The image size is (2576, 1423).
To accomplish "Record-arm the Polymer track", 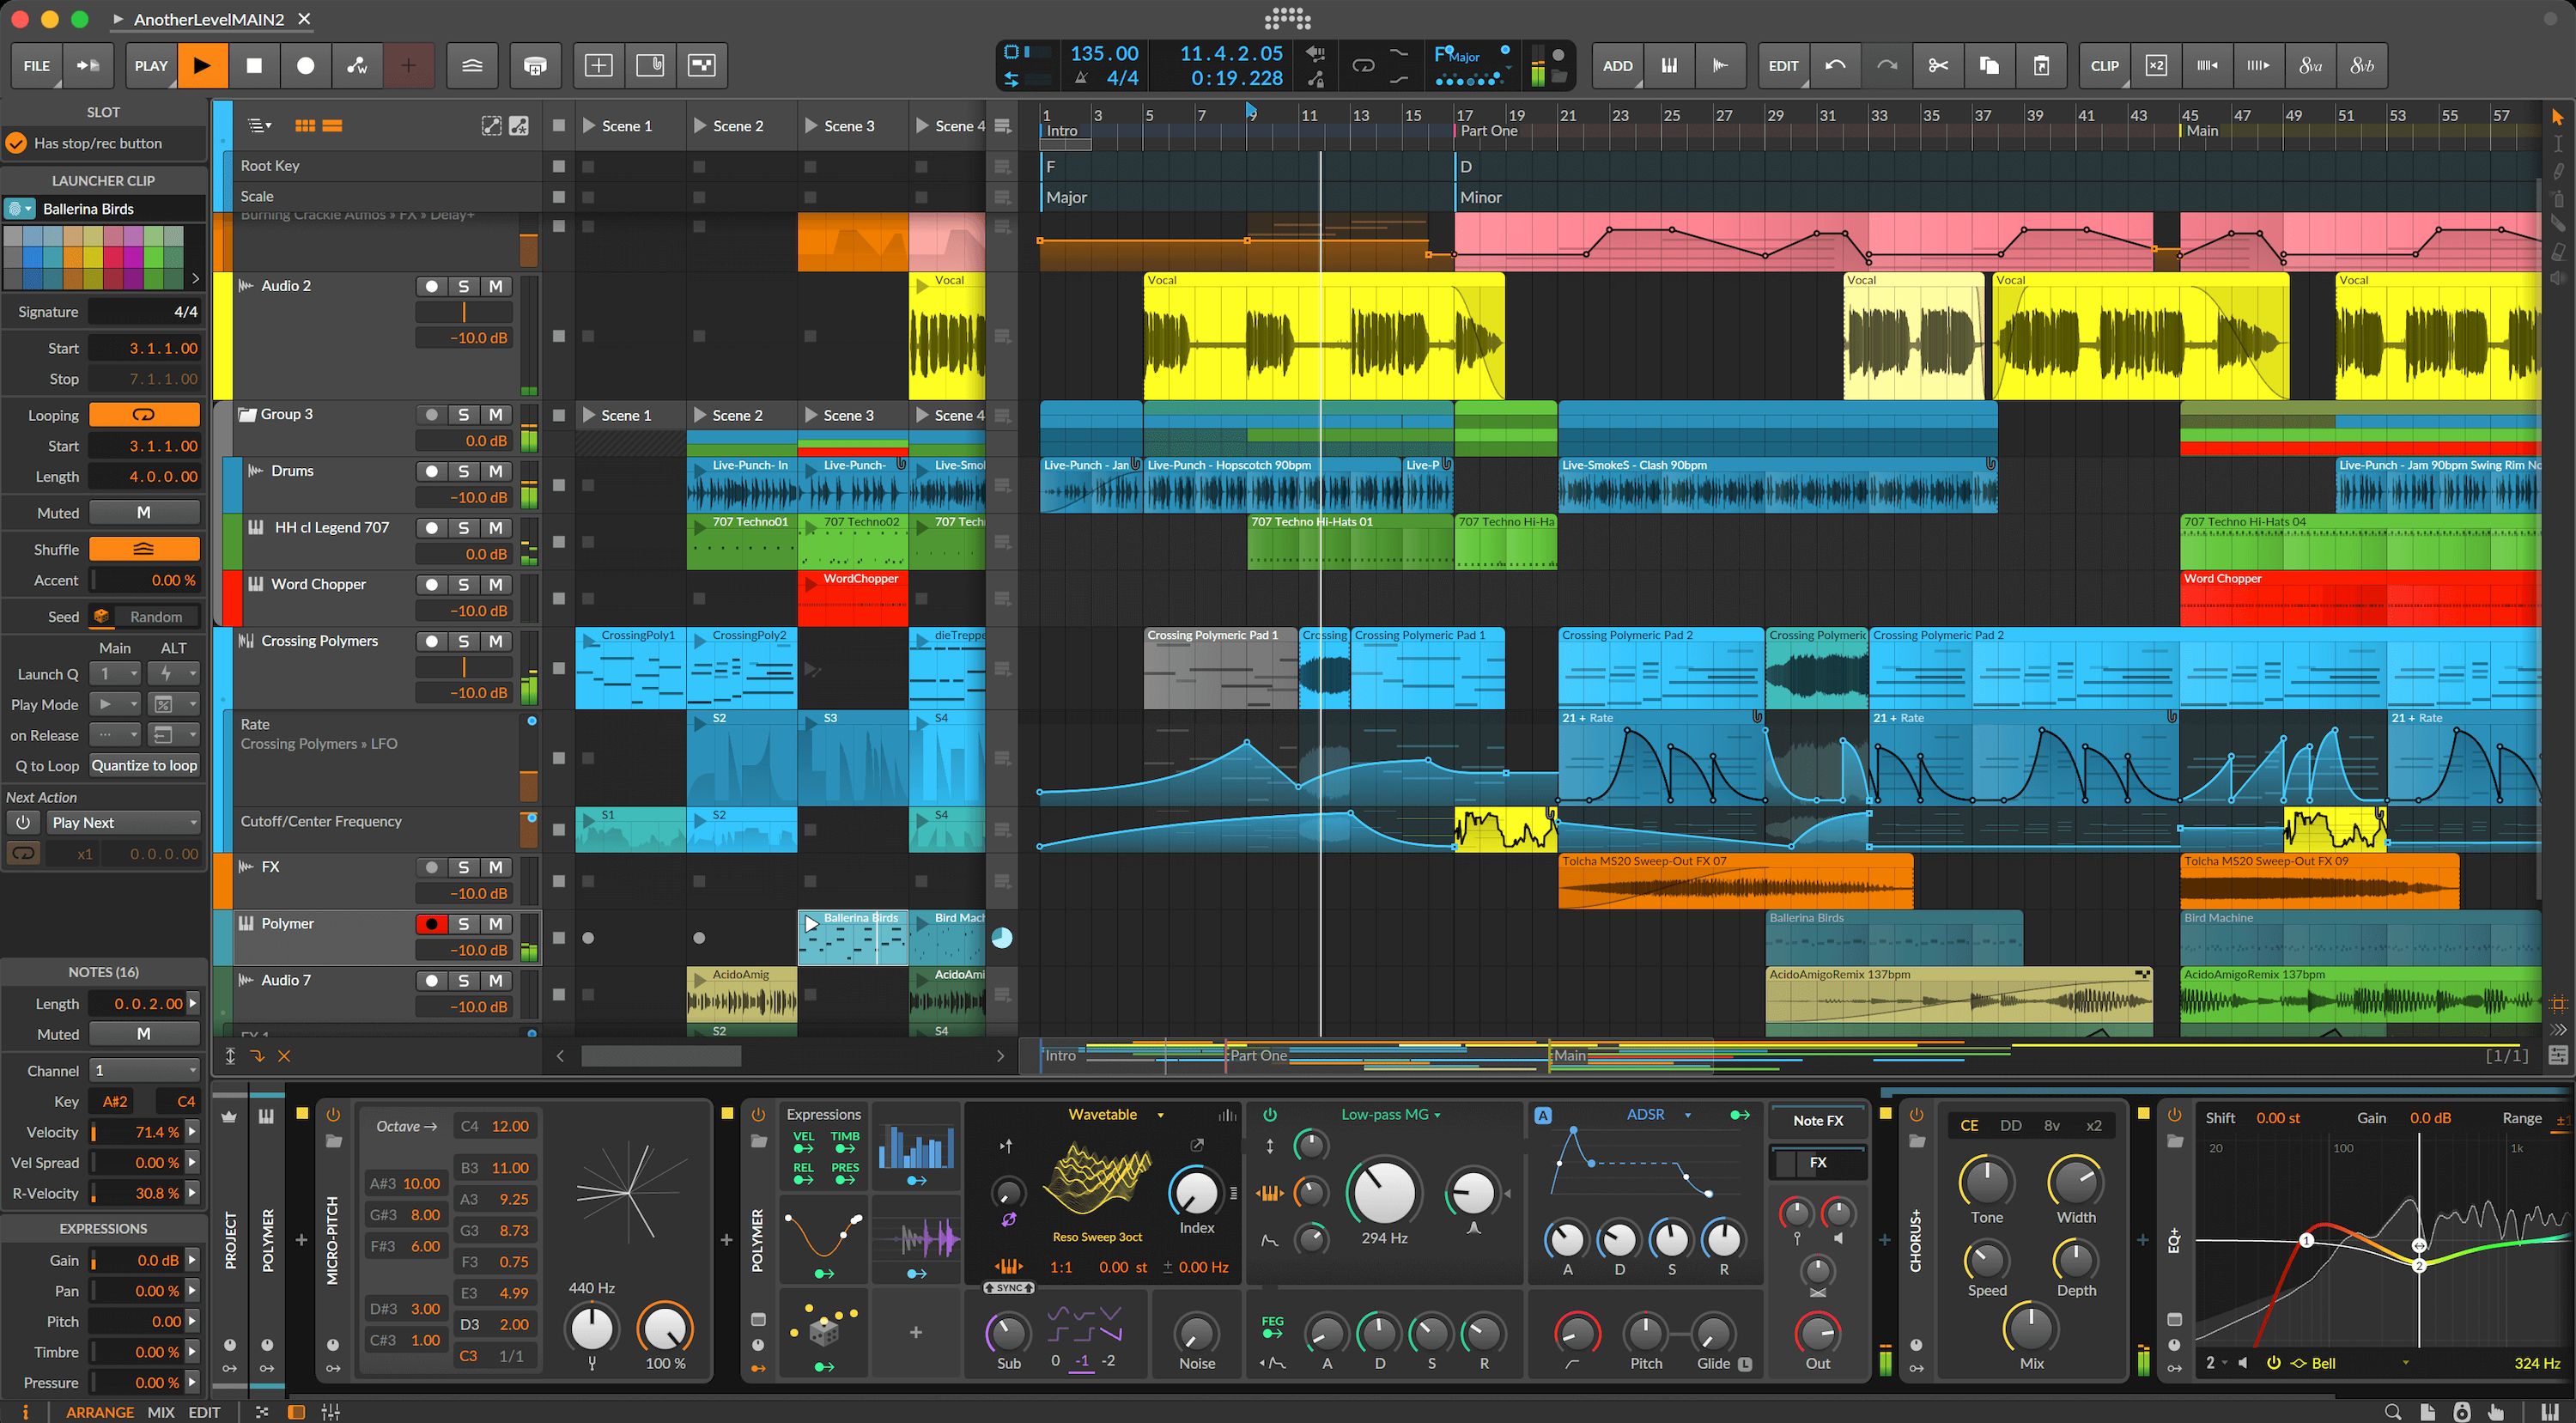I will click(431, 923).
